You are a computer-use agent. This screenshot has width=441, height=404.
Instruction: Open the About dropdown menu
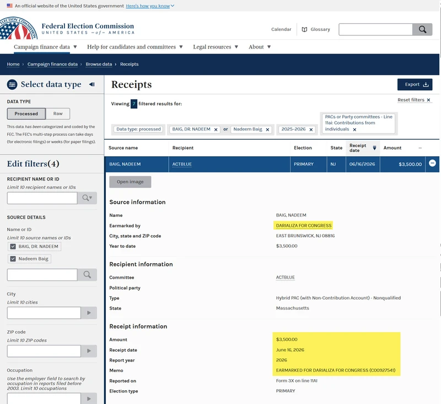pos(260,47)
